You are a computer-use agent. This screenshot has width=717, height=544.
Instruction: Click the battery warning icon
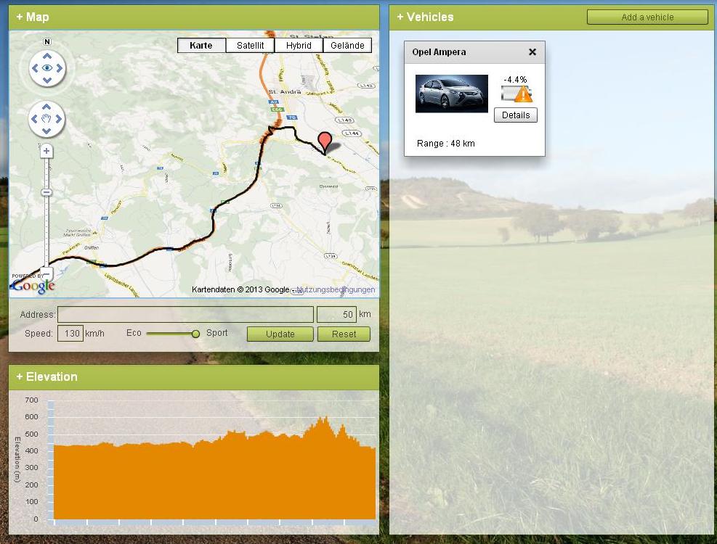522,94
